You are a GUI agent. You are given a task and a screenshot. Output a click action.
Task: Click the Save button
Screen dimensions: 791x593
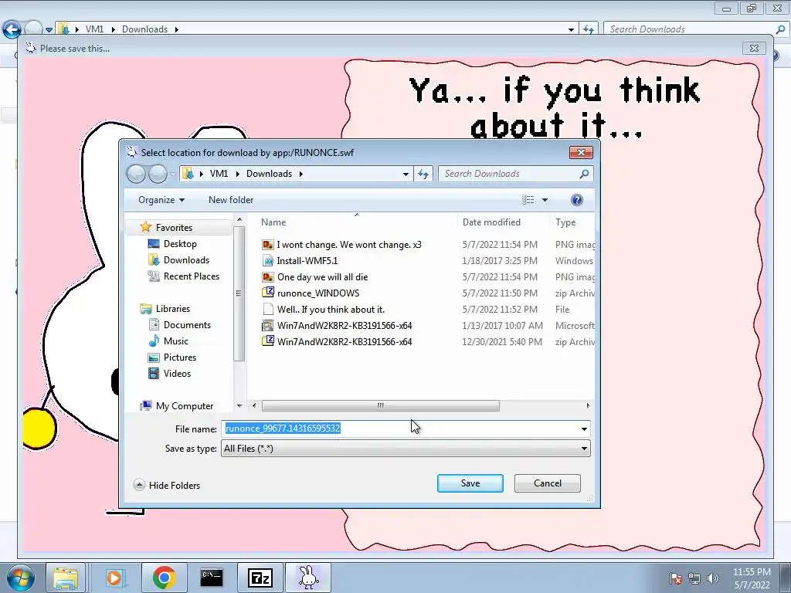click(x=470, y=483)
